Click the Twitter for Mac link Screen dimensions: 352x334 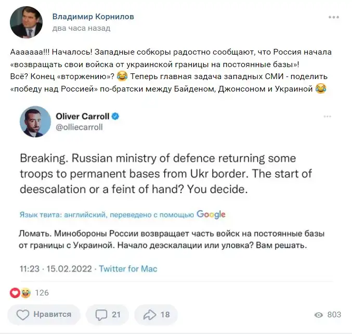pyautogui.click(x=128, y=269)
